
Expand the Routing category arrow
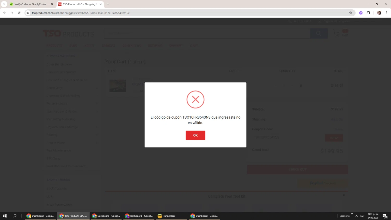click(x=97, y=135)
